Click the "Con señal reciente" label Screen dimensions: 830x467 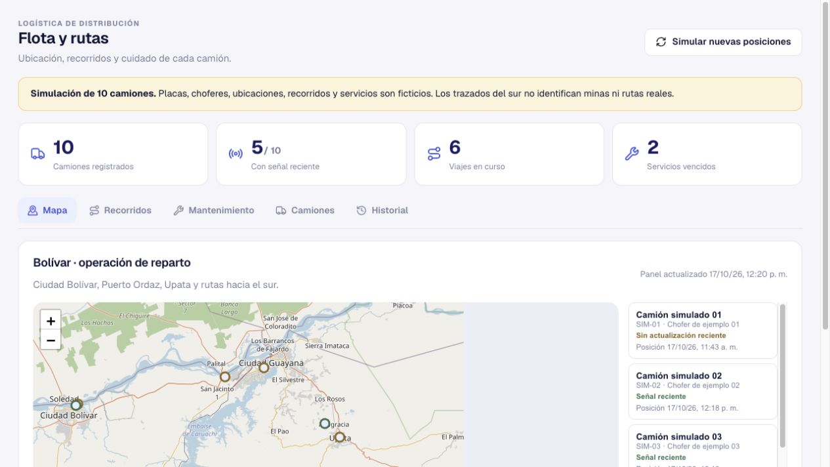[285, 167]
